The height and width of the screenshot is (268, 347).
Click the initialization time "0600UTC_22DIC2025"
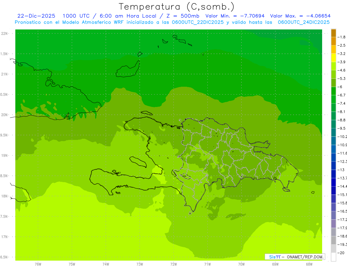point(198,22)
